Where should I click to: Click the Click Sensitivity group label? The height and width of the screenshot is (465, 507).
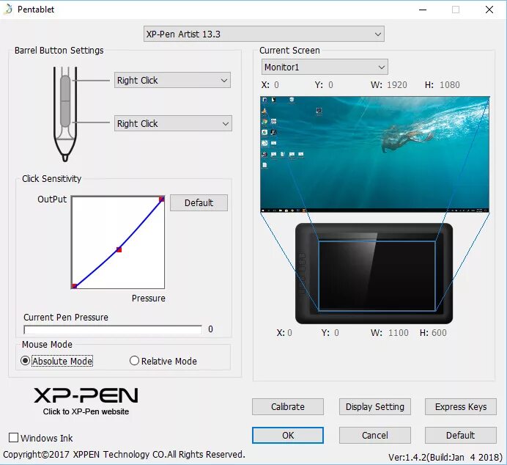pyautogui.click(x=51, y=179)
